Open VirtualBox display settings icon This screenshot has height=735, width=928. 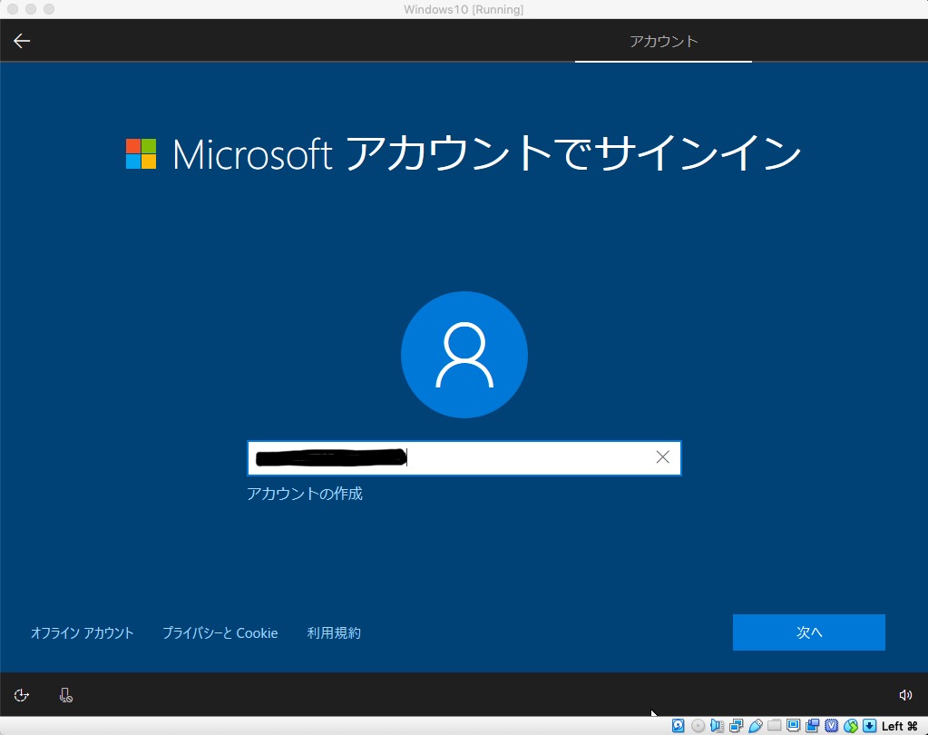point(794,726)
